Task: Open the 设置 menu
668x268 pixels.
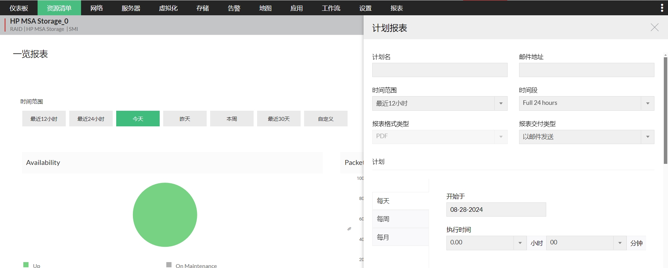Action: [x=366, y=8]
